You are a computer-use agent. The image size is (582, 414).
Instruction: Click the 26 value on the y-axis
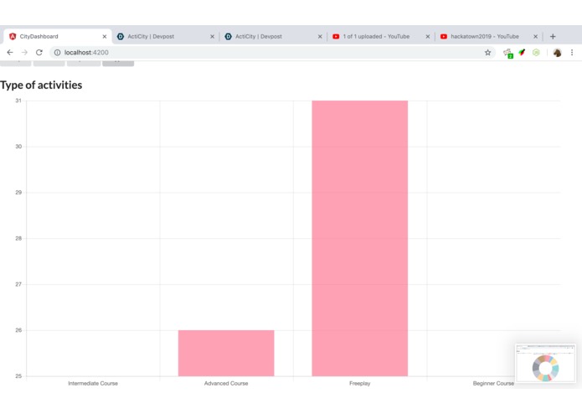click(x=18, y=330)
